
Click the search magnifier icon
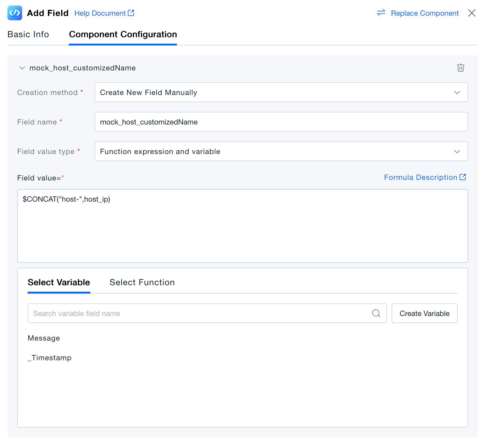[376, 313]
